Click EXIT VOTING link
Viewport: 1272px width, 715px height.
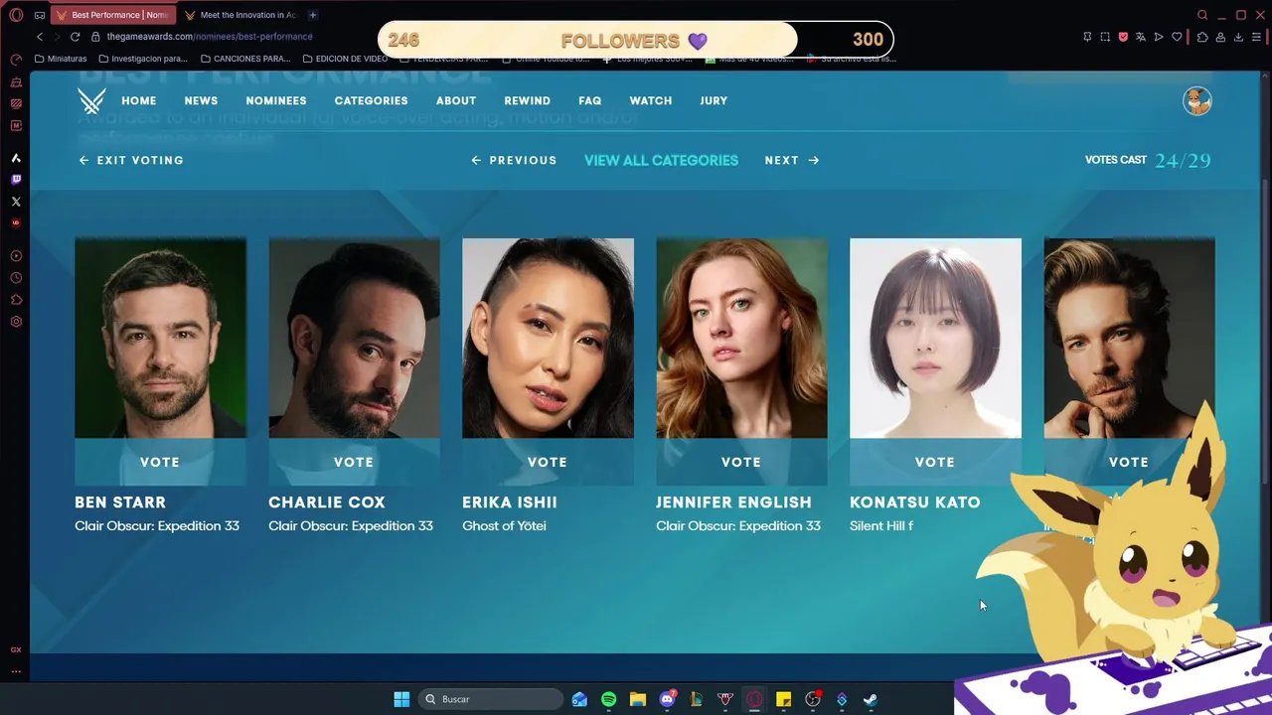click(131, 160)
